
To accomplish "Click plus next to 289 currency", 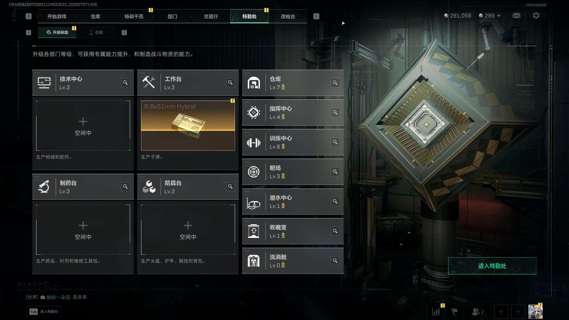I will 499,15.
